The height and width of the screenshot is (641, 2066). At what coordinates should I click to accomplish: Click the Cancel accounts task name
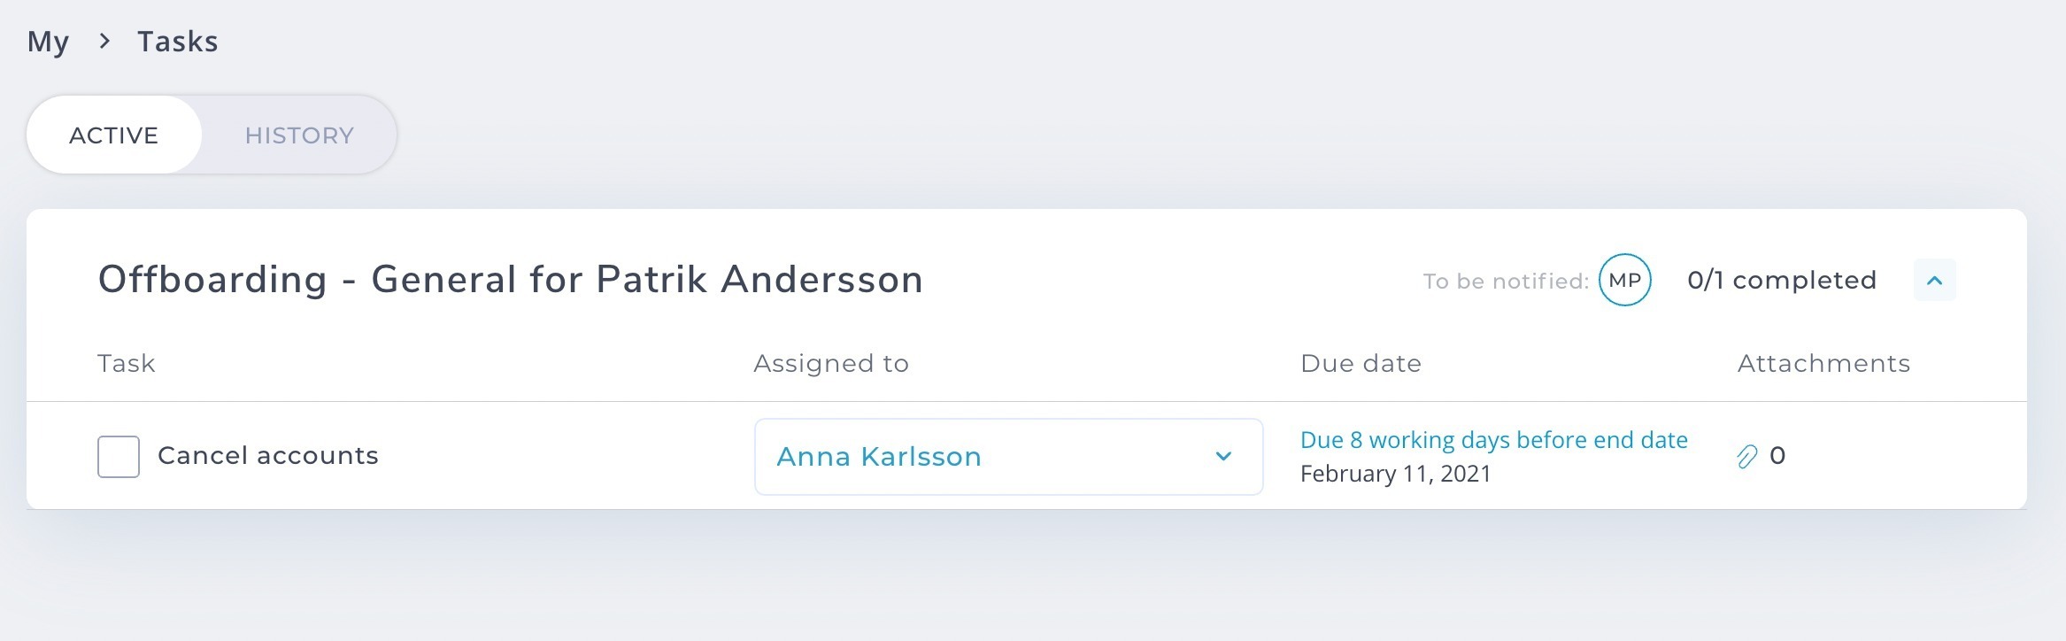[x=268, y=456]
